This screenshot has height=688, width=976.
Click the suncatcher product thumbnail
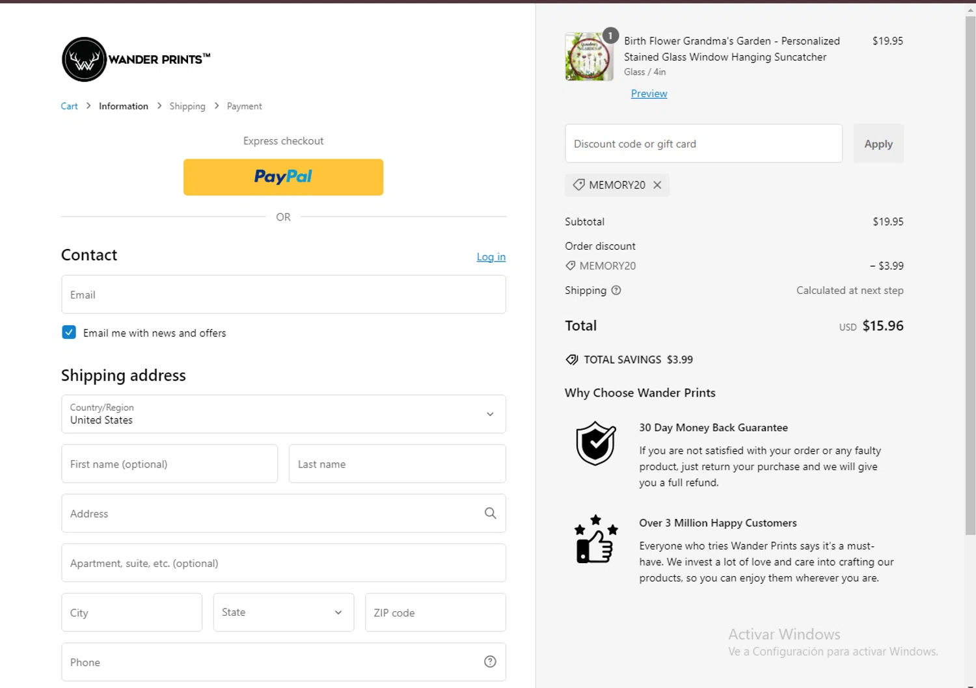[x=589, y=57]
